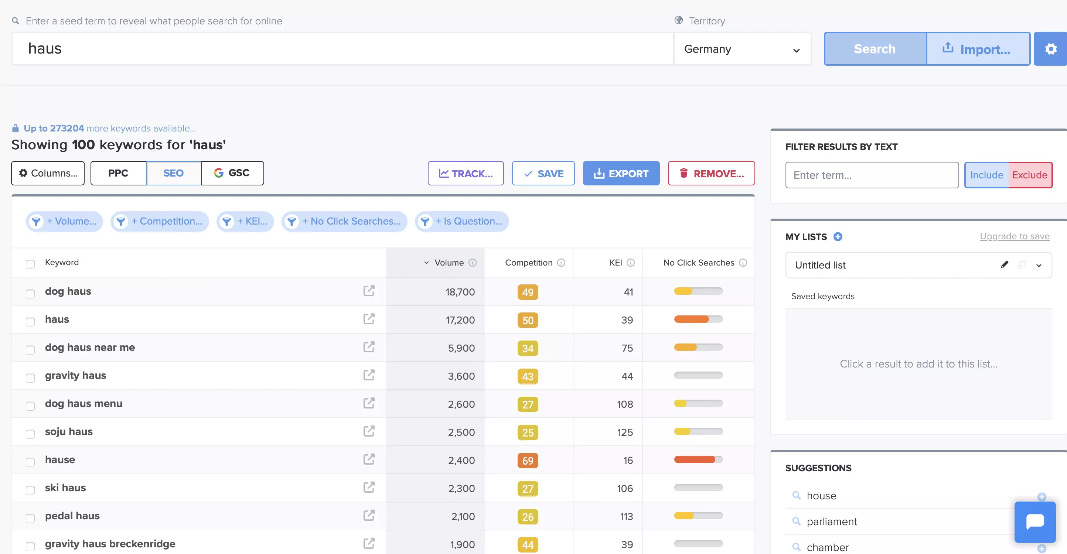
Task: Open the Germany territory dropdown
Action: pos(742,49)
